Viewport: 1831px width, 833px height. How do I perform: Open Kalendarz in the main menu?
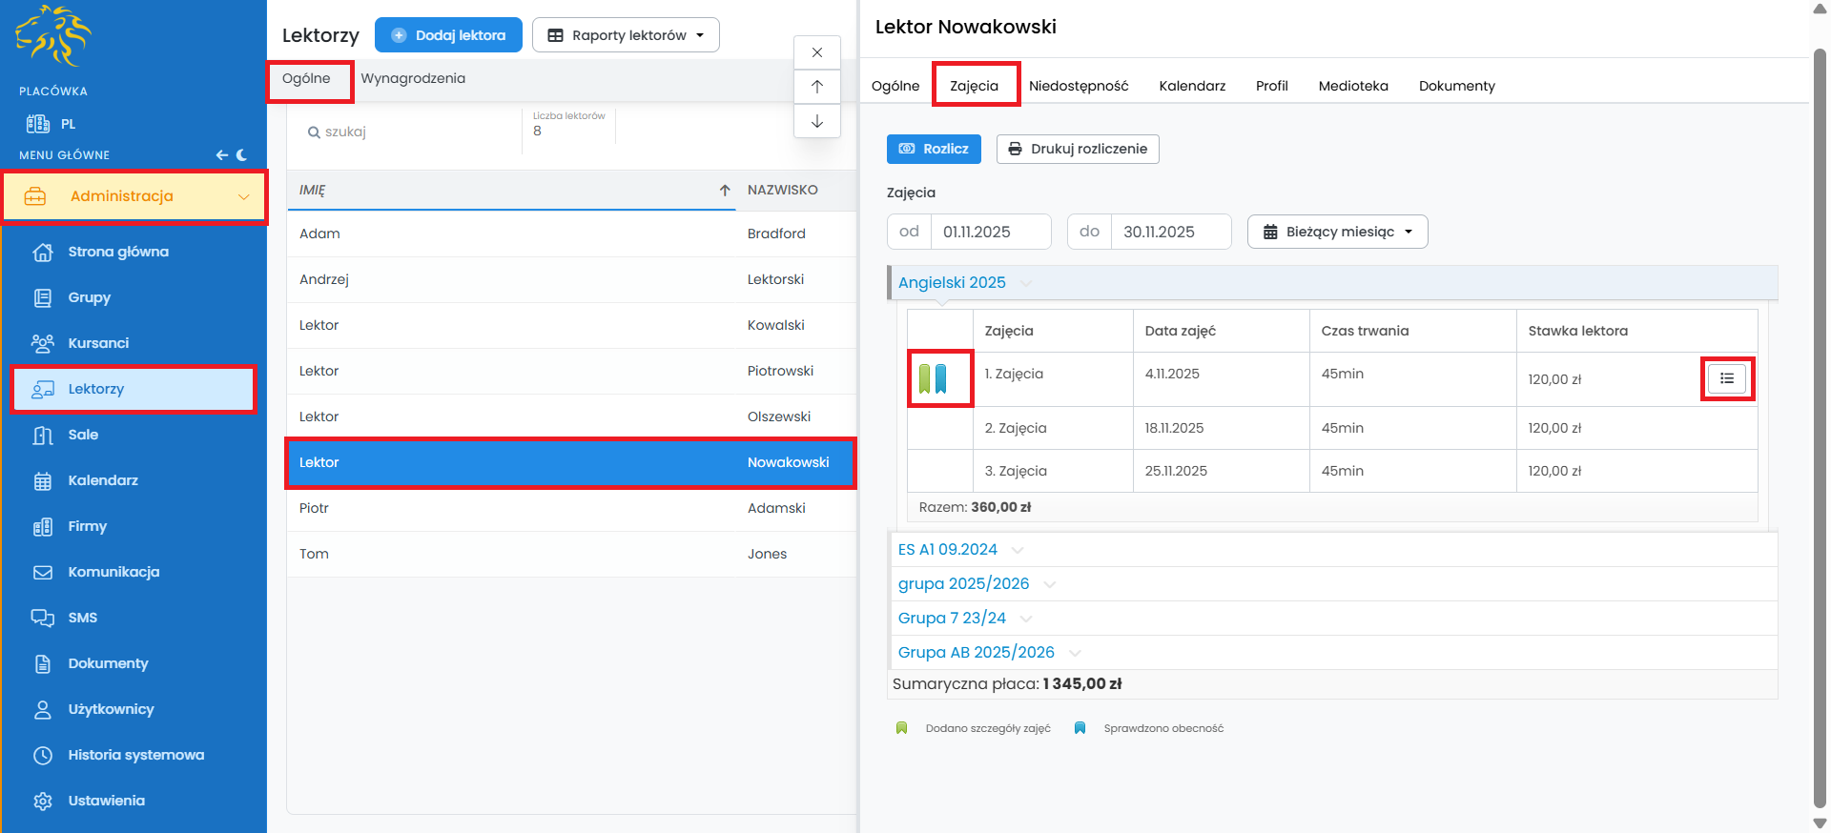[103, 480]
